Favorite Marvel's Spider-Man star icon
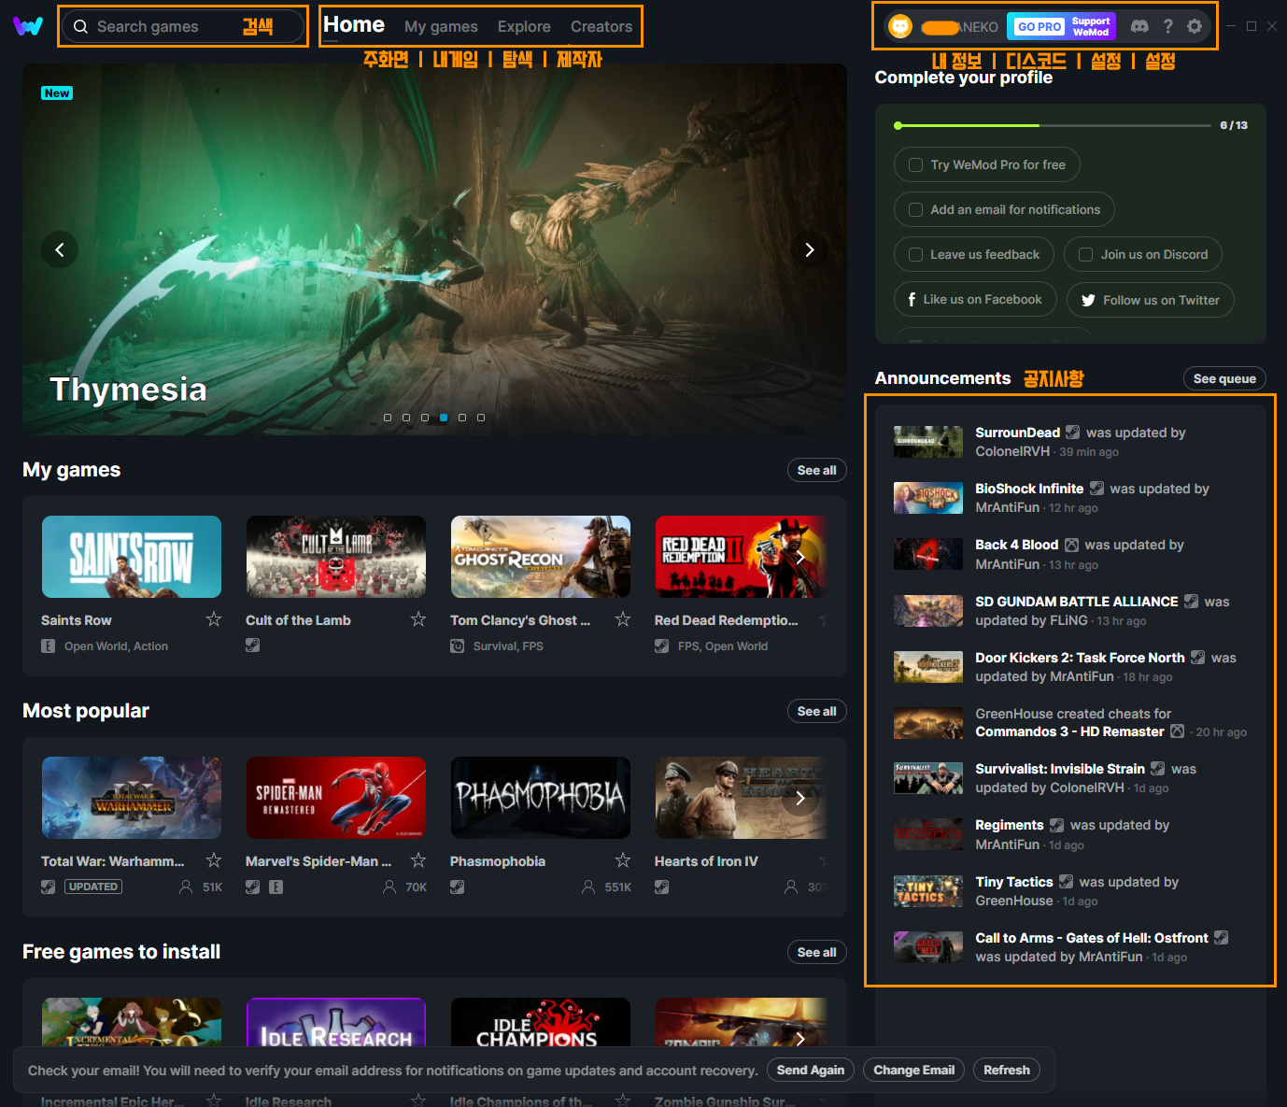Viewport: 1287px width, 1107px height. point(418,860)
